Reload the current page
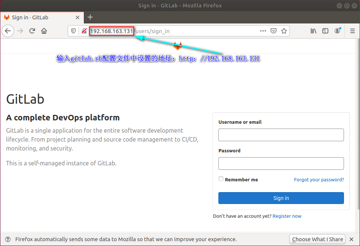This screenshot has height=246, width=360. tap(32, 31)
